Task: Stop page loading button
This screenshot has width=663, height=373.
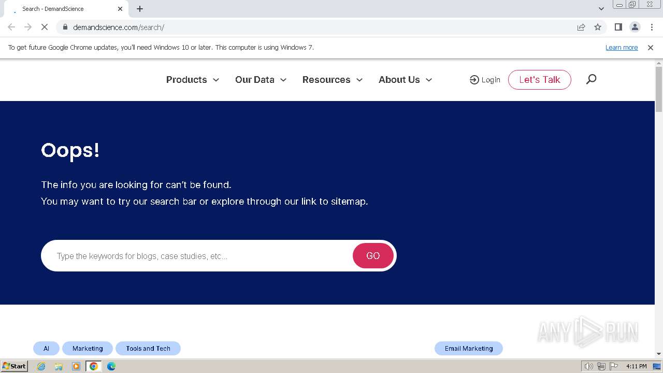Action: pos(45,27)
